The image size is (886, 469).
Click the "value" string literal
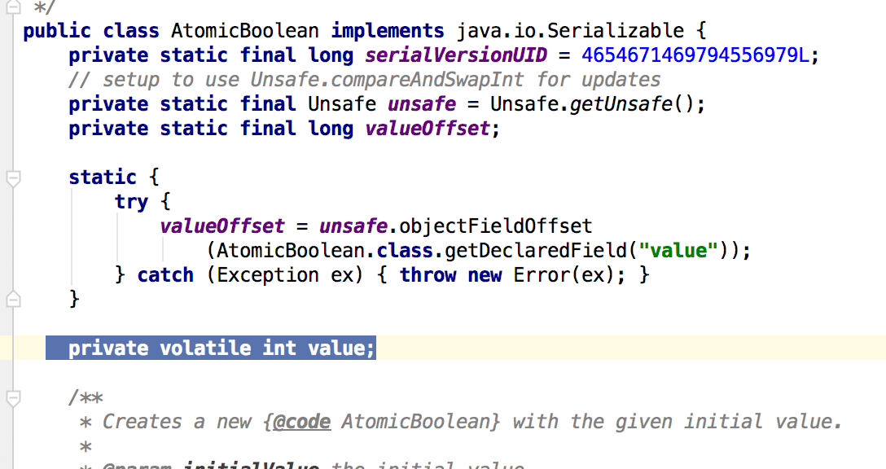(670, 251)
